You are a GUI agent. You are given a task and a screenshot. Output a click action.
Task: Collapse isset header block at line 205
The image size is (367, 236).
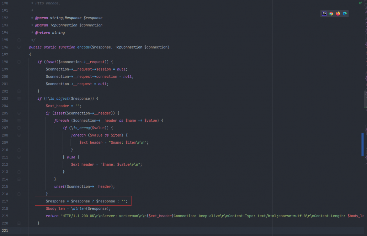19,113
